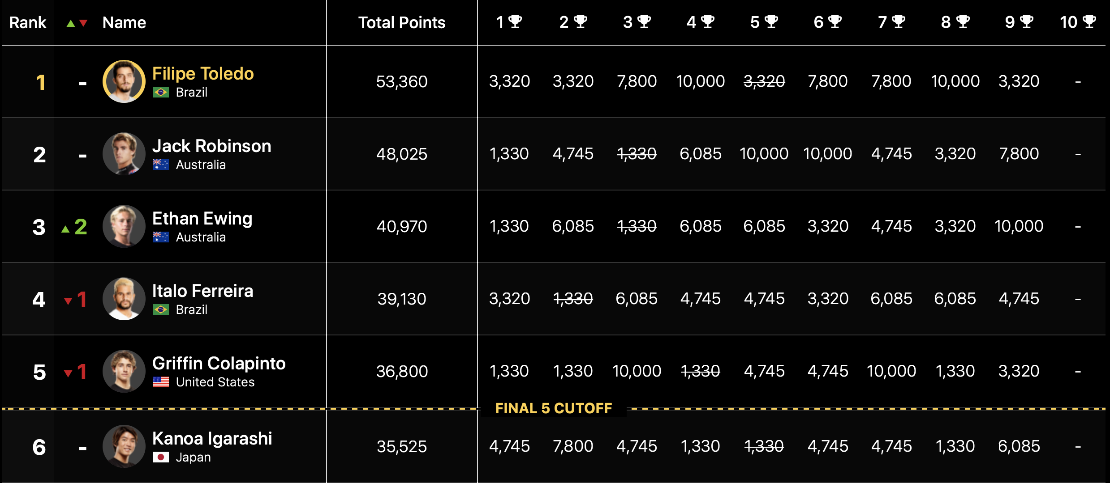Sort table by Total Points header

[x=402, y=22]
